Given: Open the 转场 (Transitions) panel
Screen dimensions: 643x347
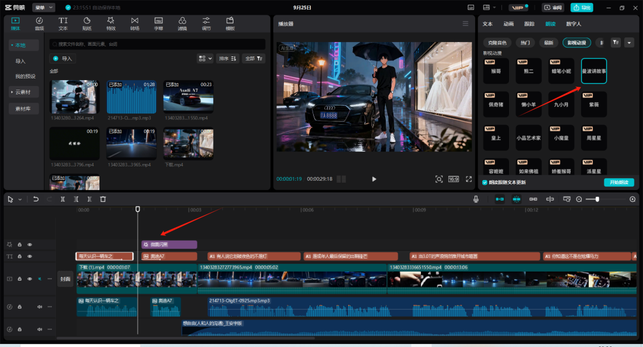Looking at the screenshot, I should tap(135, 23).
